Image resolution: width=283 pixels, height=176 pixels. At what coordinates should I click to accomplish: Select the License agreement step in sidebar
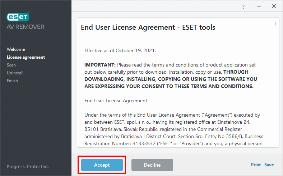click(26, 57)
